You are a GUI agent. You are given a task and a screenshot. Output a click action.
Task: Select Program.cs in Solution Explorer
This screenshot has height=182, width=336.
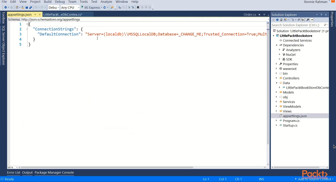pyautogui.click(x=291, y=121)
